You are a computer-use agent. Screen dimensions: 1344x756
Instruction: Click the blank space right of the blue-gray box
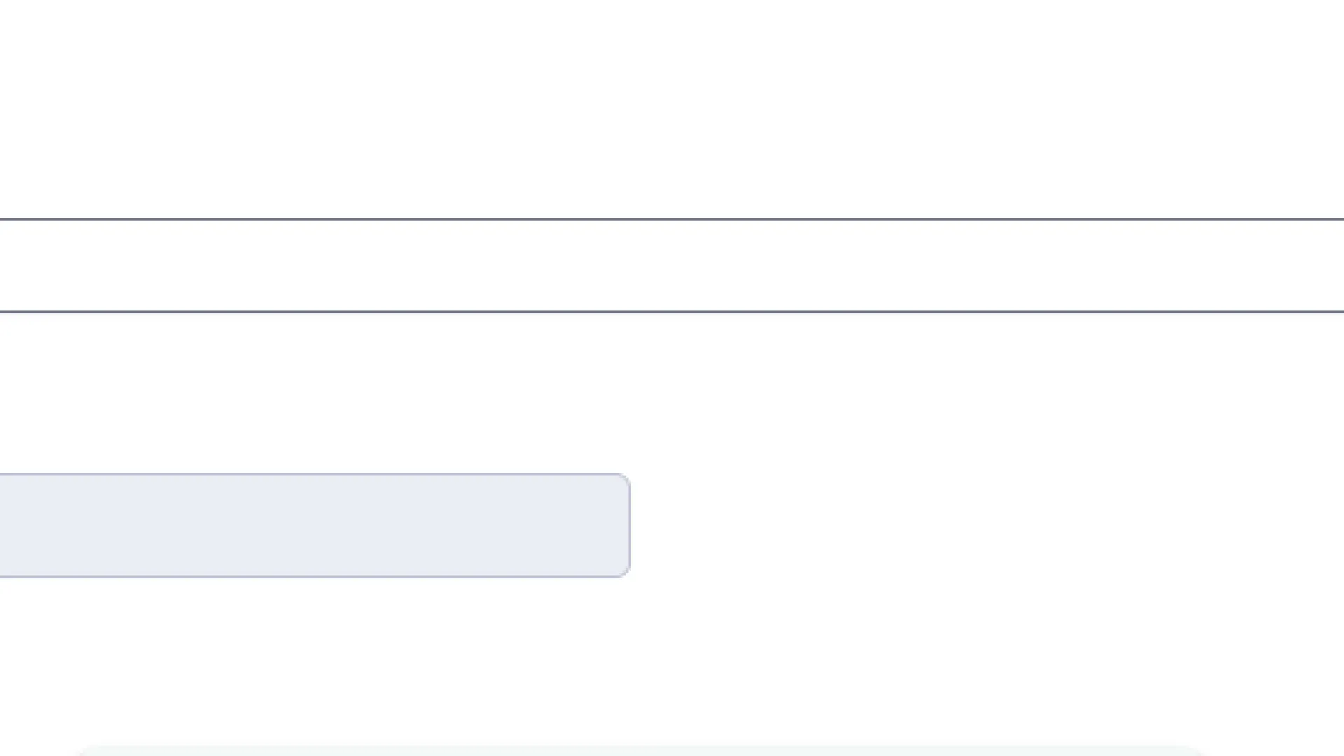(x=980, y=526)
